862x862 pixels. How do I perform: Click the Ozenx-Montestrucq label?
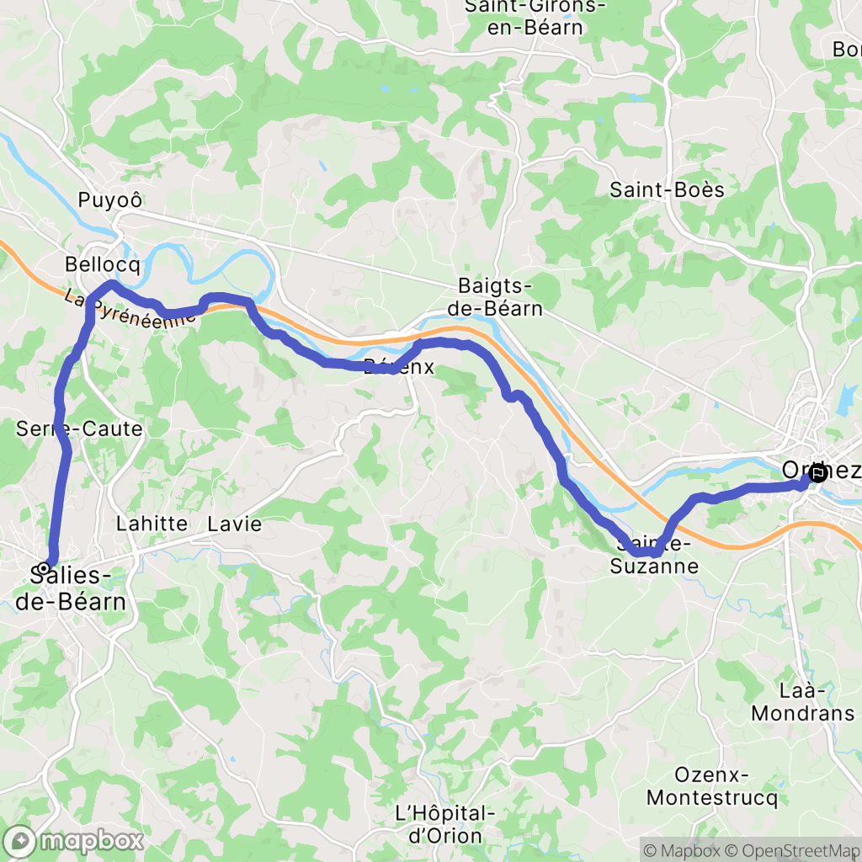click(x=712, y=786)
